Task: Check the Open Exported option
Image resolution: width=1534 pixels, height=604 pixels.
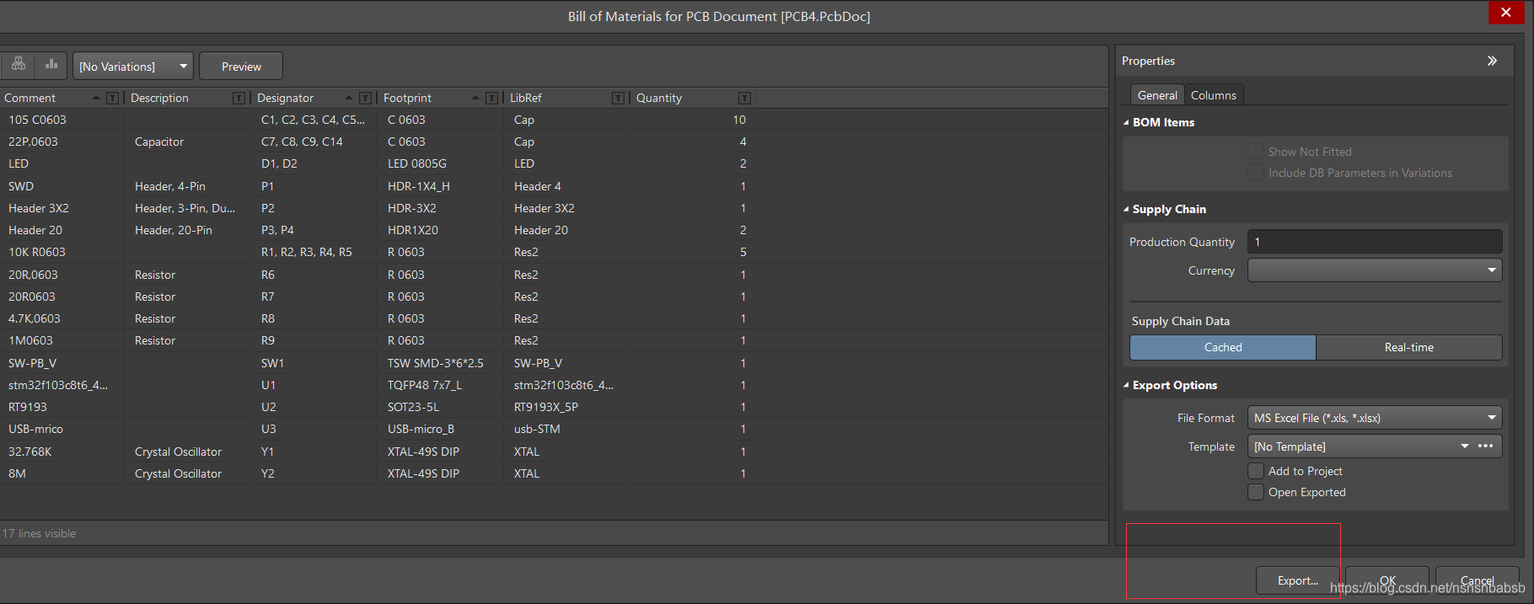Action: point(1256,492)
